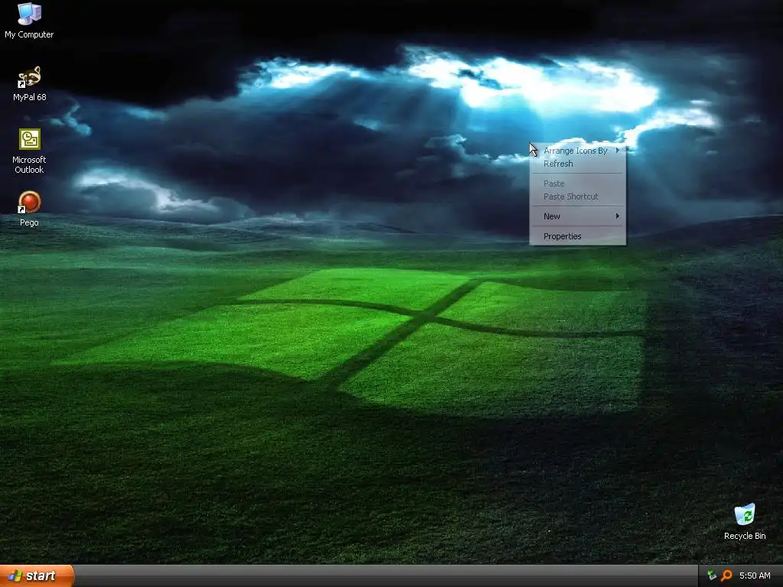
Task: Click the network tray icon
Action: coord(712,576)
